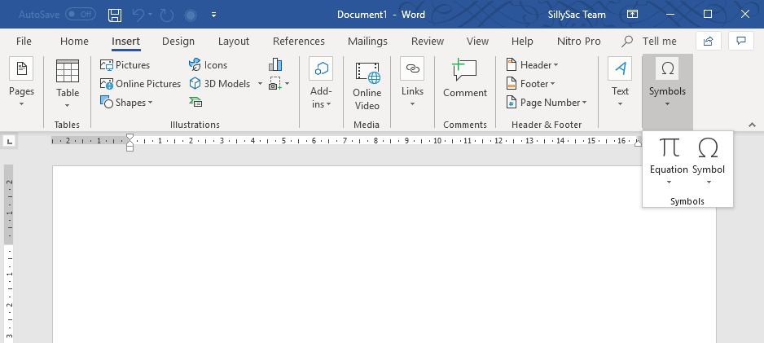Collapse the ribbon with the chevron arrow
The image size is (764, 343).
click(752, 125)
